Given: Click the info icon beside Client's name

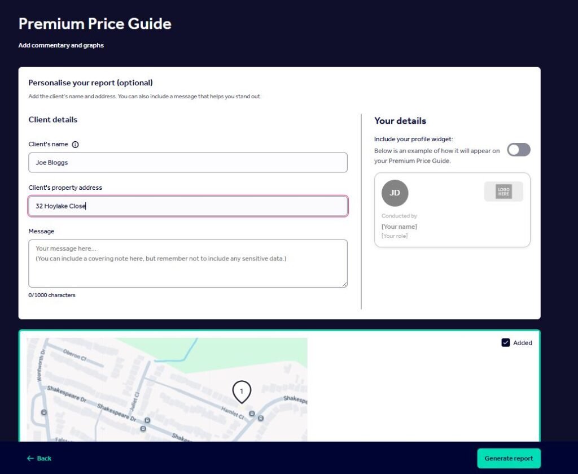Looking at the screenshot, I should 76,145.
